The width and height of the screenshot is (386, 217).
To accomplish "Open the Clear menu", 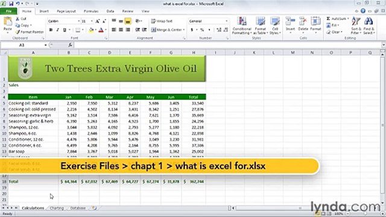I will pos(334,32).
